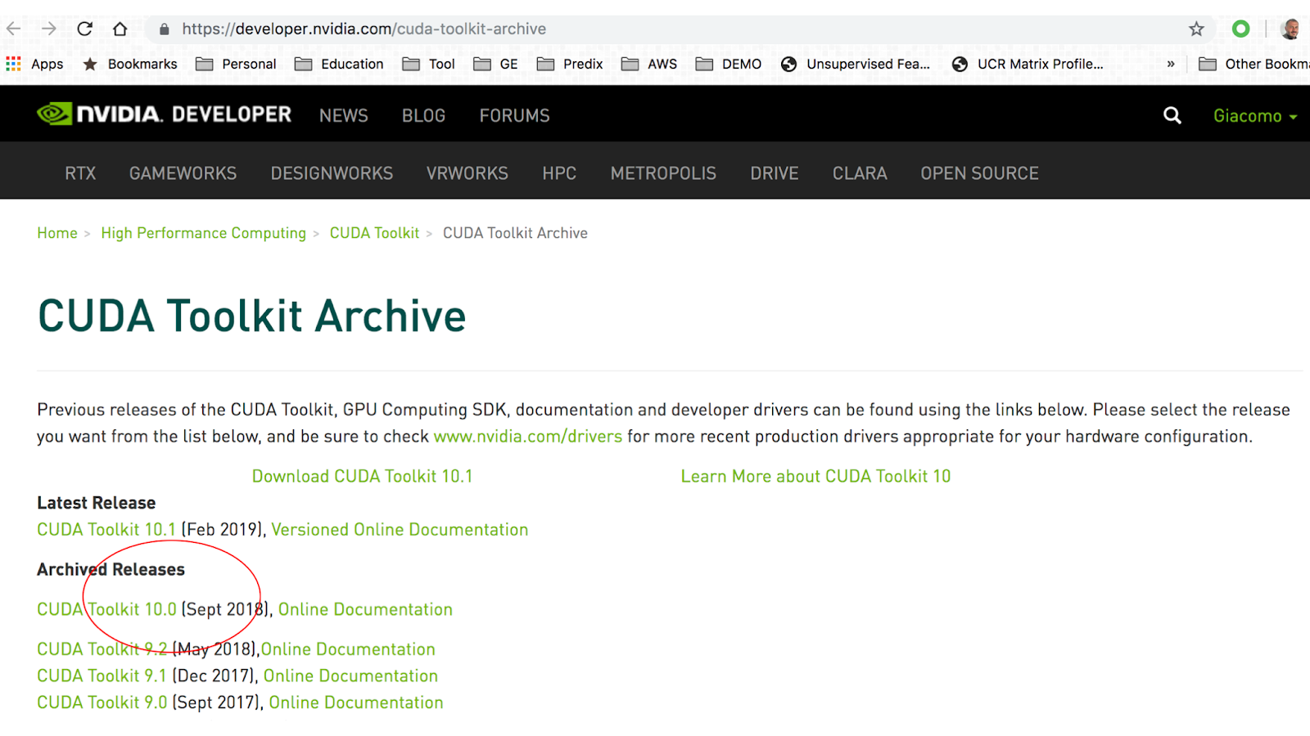1310x736 pixels.
Task: Click the site search magnifier icon
Action: [x=1172, y=115]
